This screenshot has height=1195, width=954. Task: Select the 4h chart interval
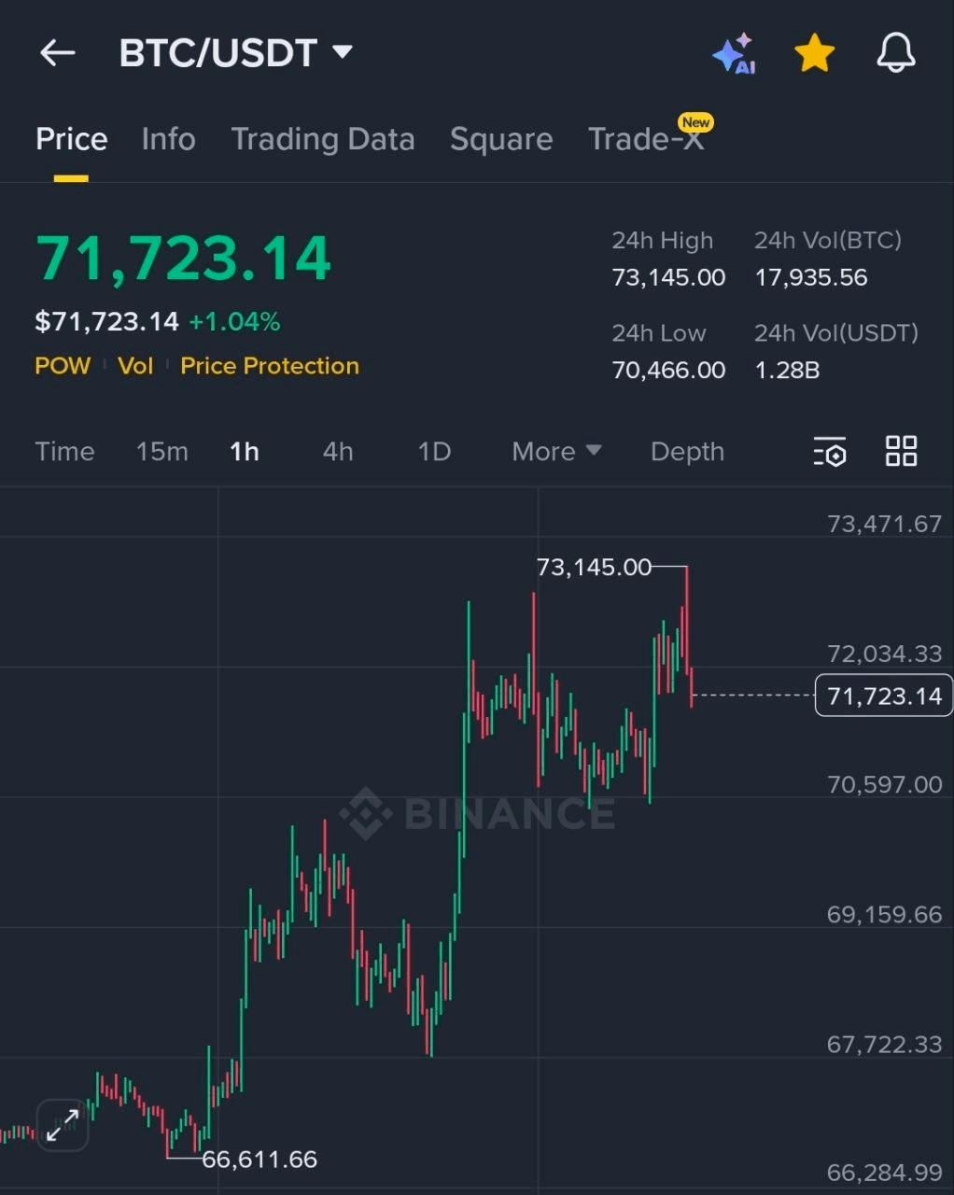coord(338,452)
